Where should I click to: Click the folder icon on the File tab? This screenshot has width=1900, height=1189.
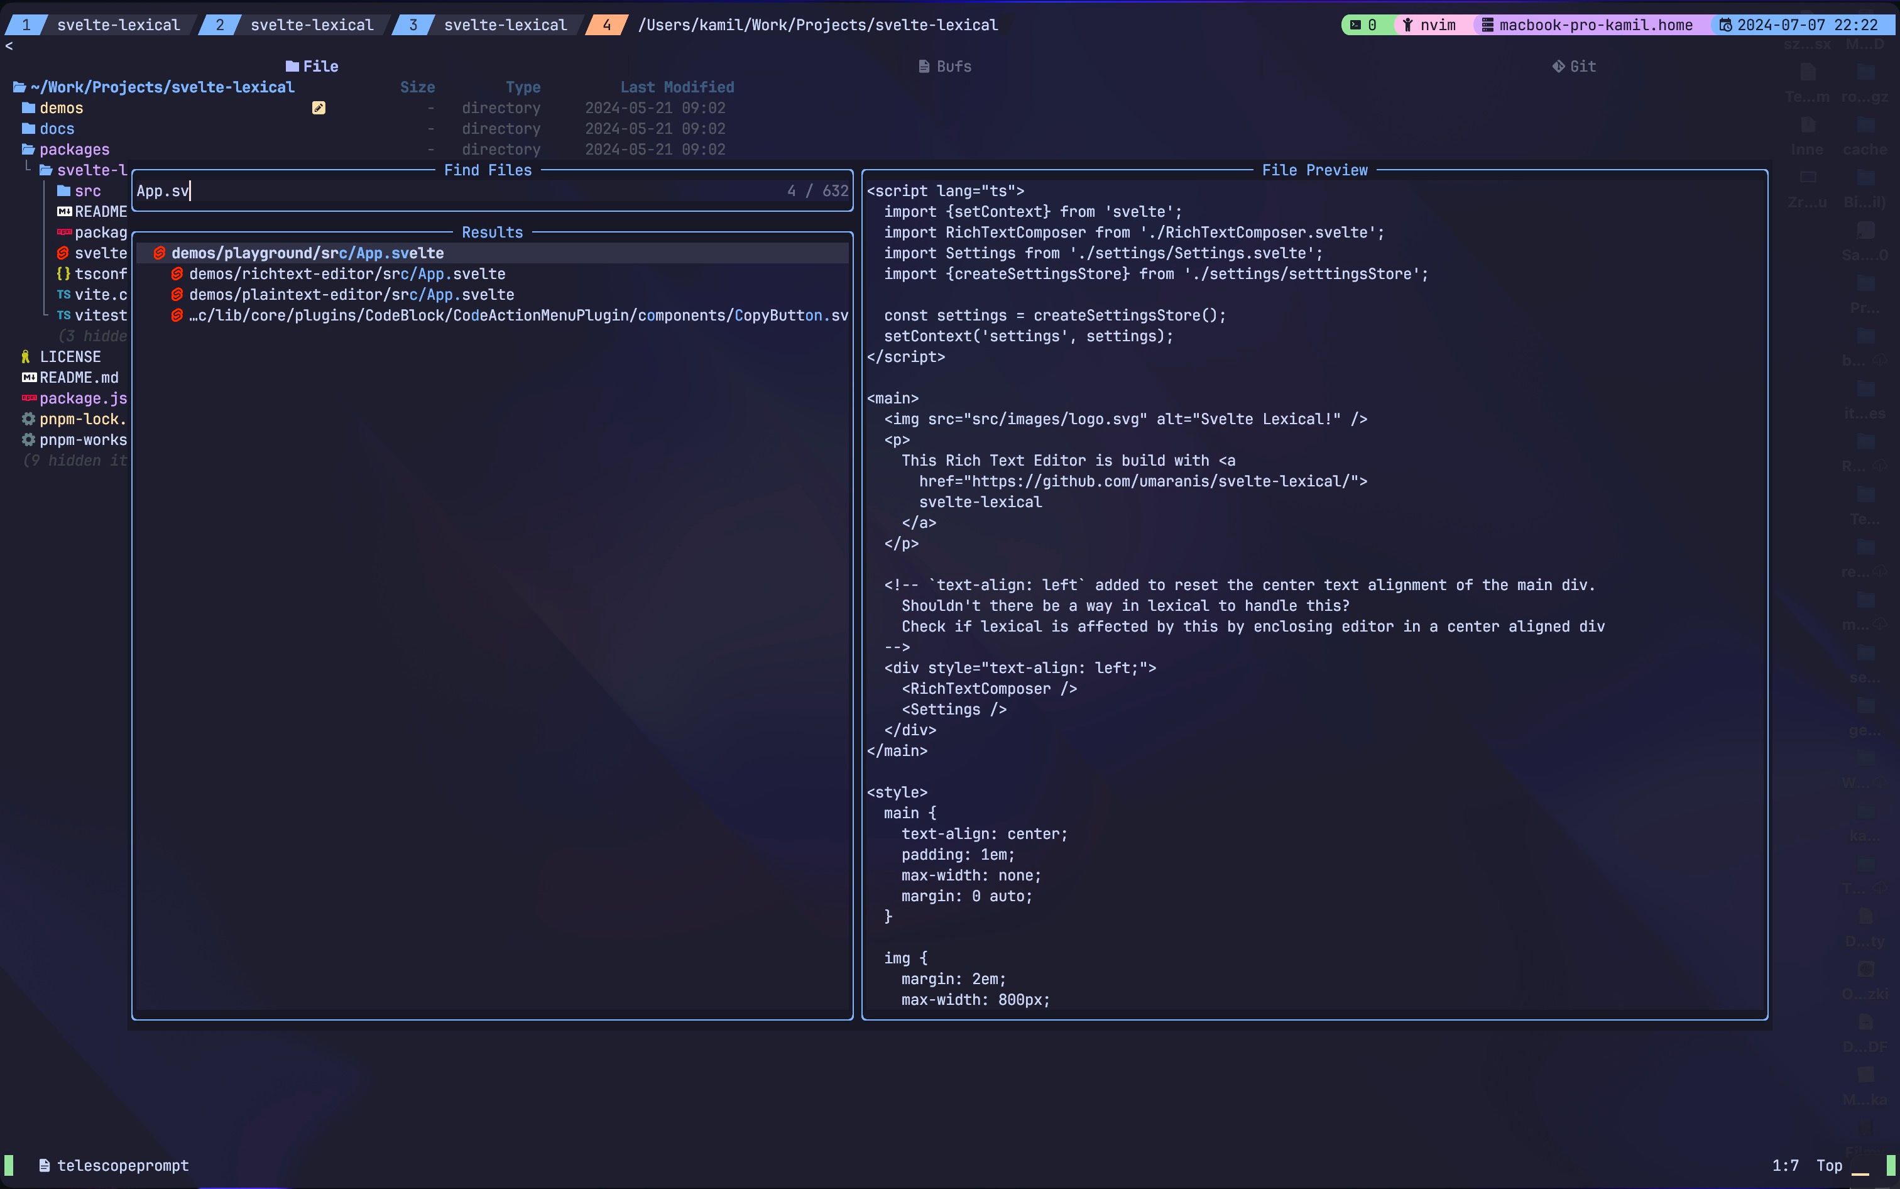292,67
